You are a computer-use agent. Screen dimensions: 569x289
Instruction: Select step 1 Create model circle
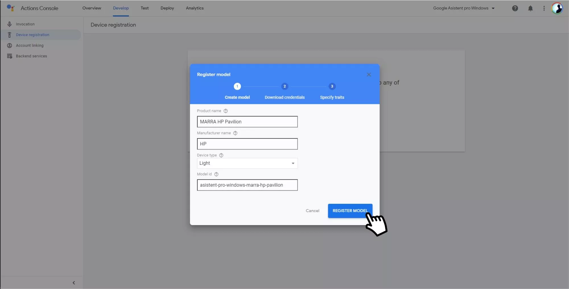point(237,86)
